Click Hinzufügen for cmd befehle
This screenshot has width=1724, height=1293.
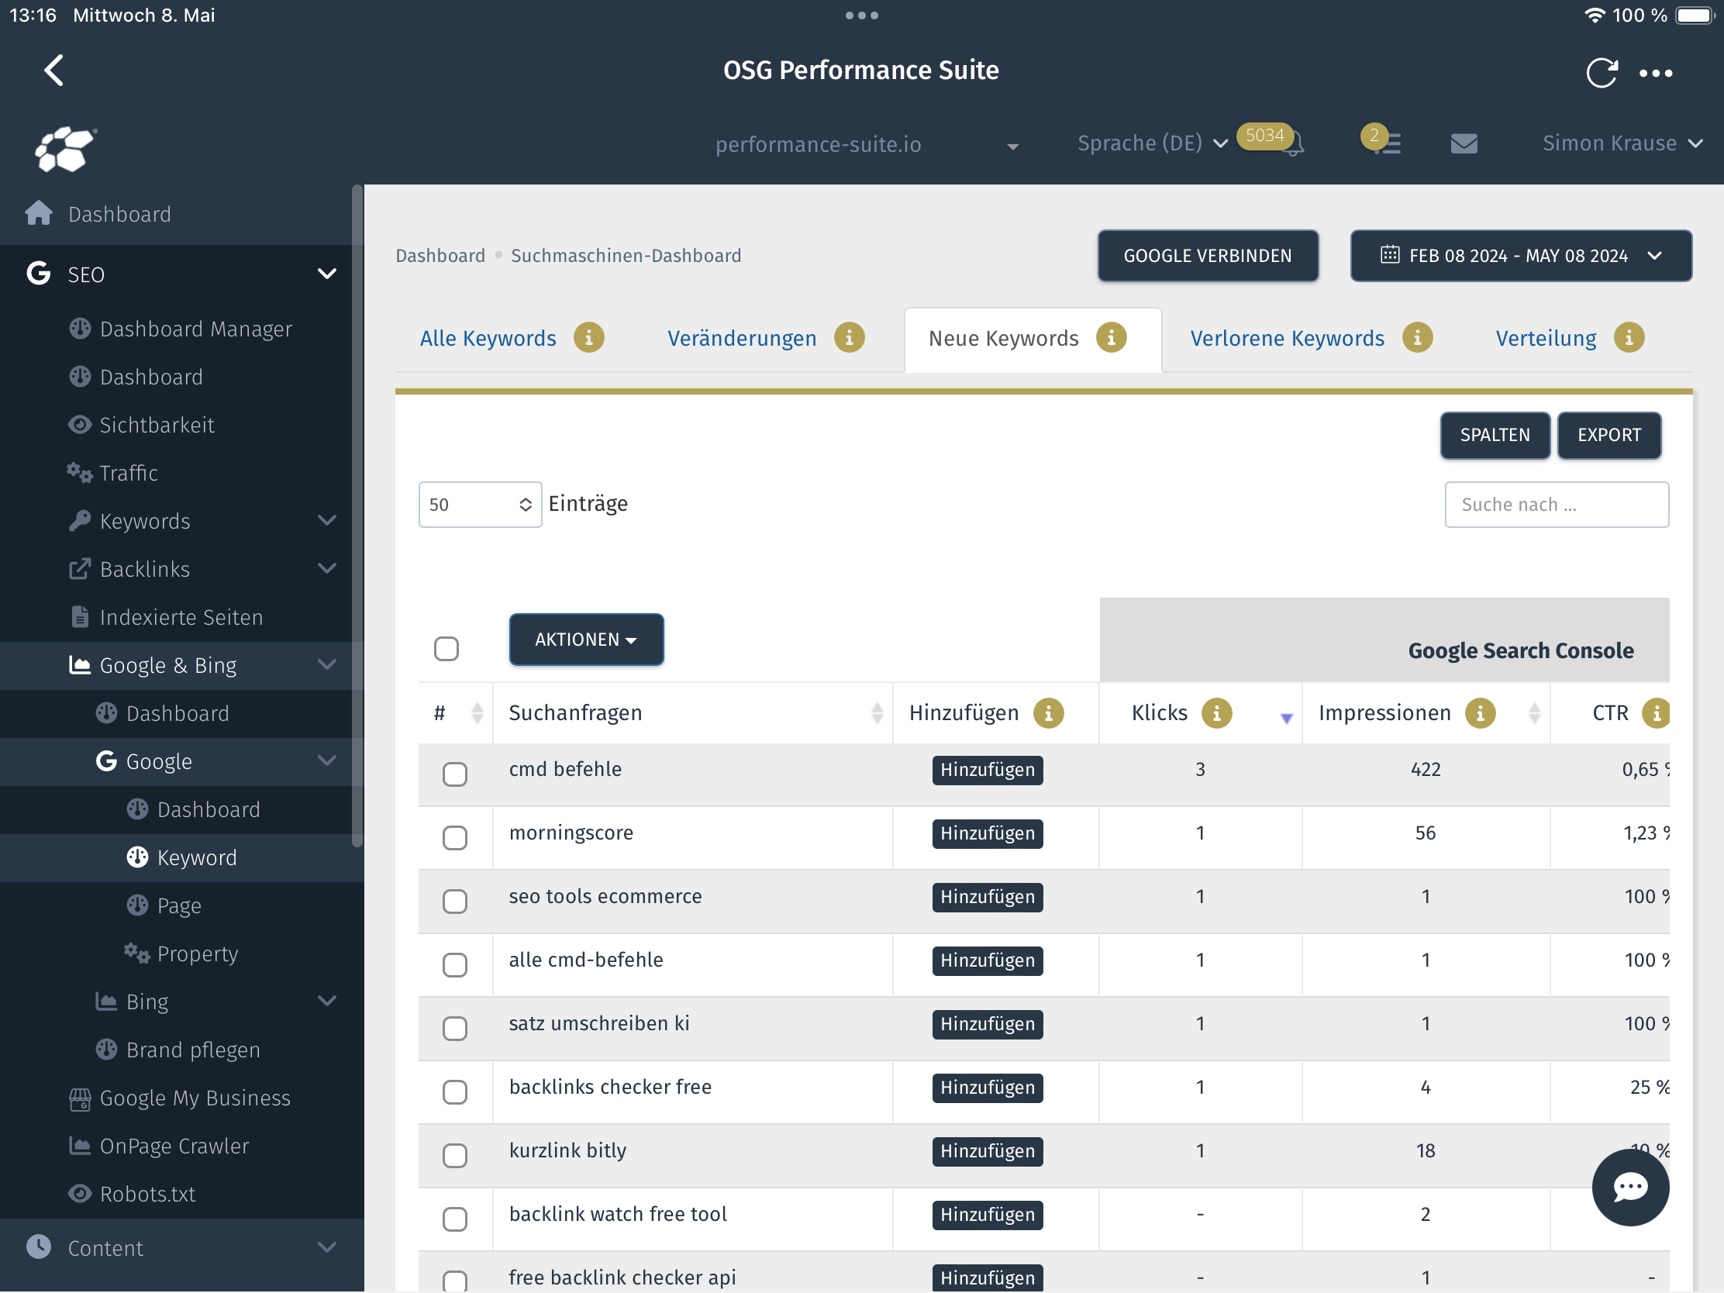click(x=988, y=770)
